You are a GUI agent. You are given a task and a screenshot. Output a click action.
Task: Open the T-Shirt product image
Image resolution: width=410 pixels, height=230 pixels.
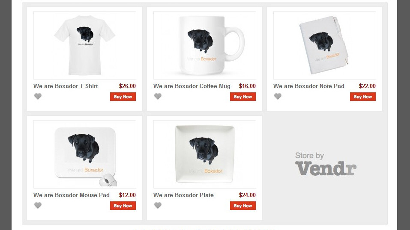(85, 45)
